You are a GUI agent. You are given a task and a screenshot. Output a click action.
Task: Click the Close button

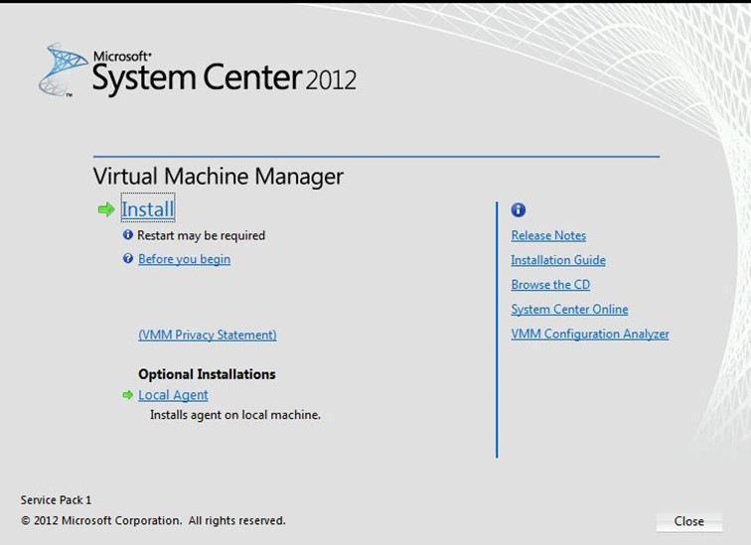(689, 521)
